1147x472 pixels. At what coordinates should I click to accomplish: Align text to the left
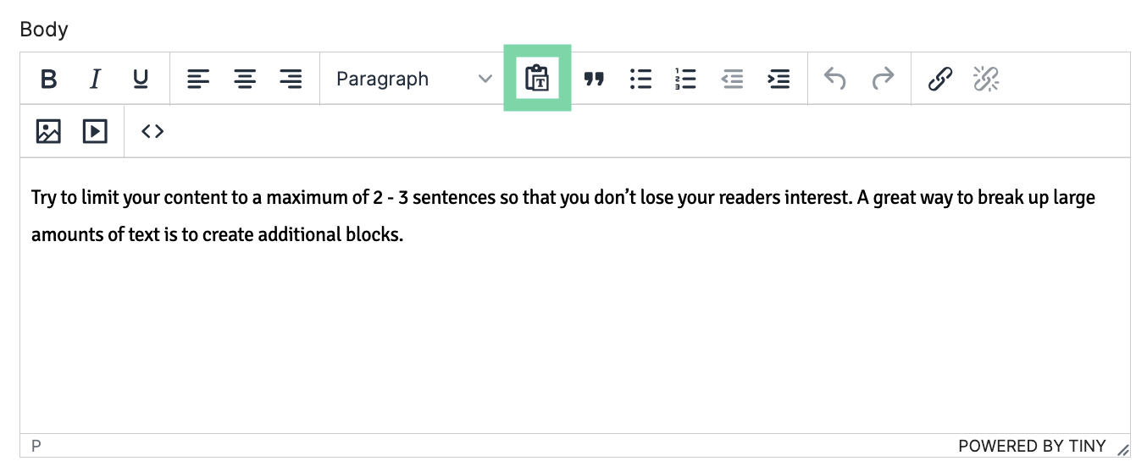tap(199, 80)
